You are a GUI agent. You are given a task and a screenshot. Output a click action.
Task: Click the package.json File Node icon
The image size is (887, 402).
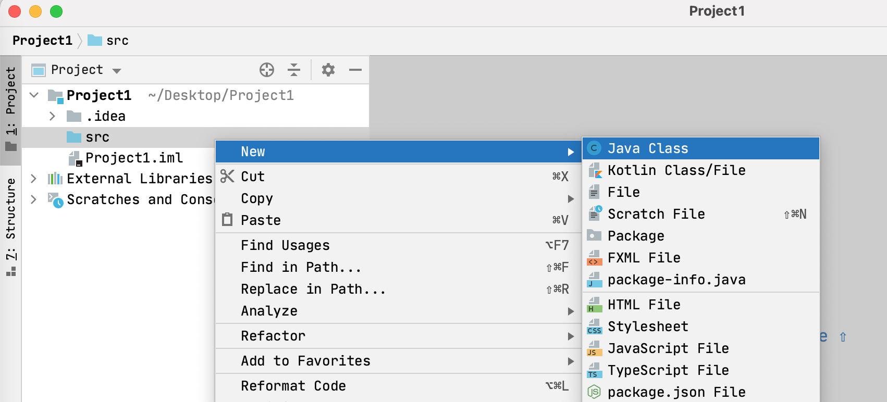click(x=594, y=392)
